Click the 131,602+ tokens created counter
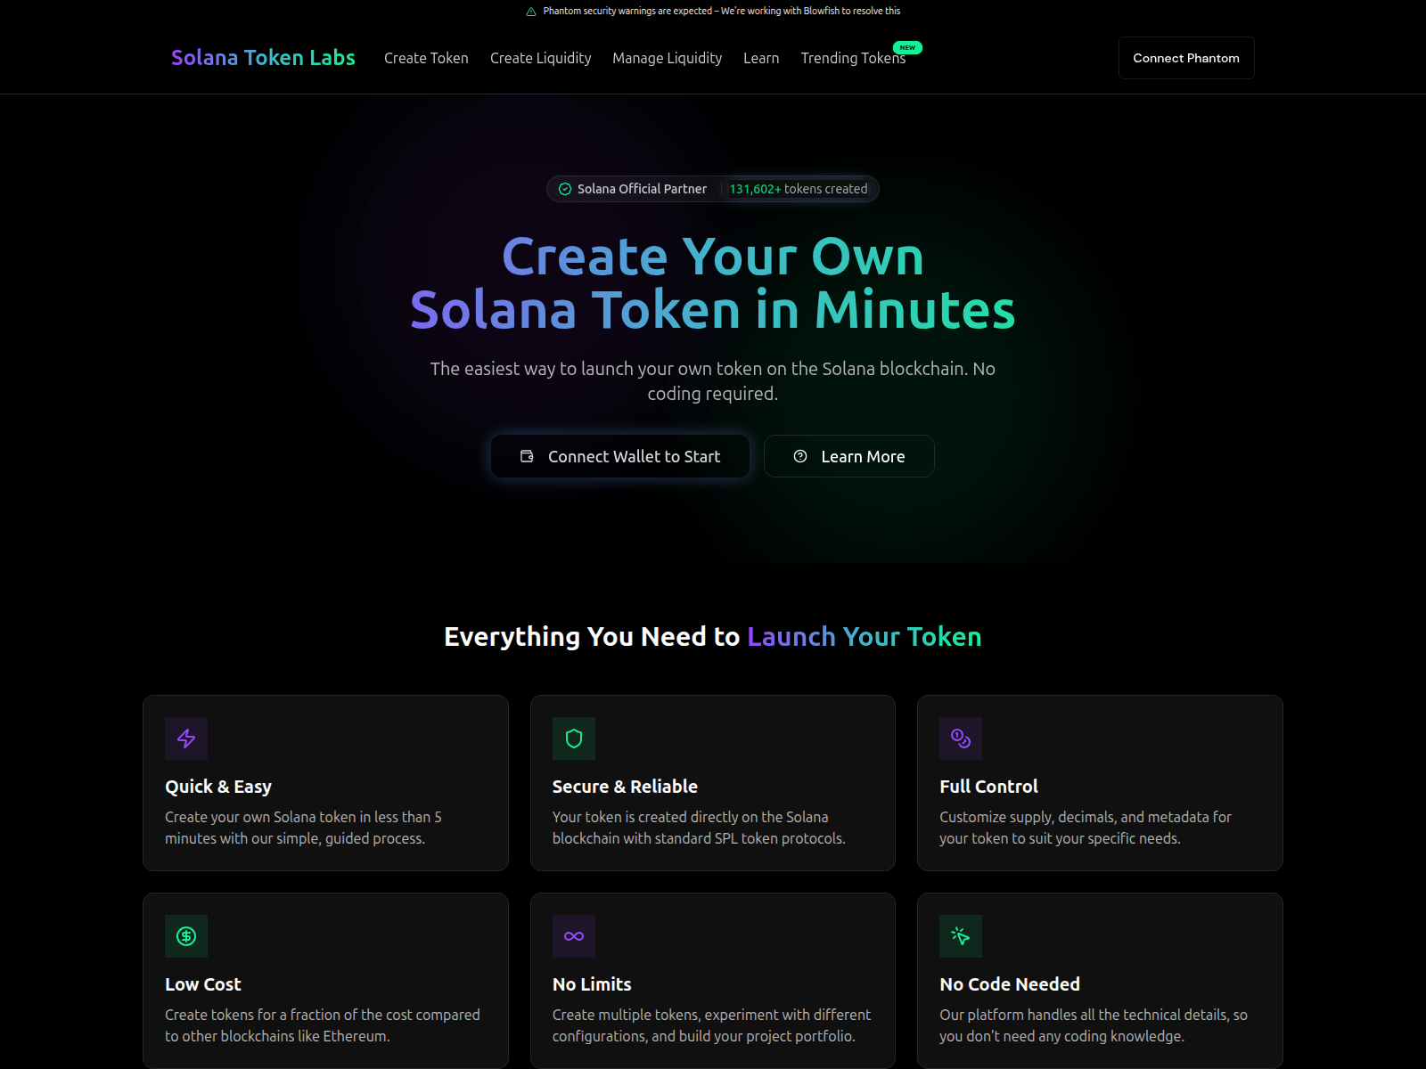This screenshot has height=1069, width=1426. tap(799, 189)
